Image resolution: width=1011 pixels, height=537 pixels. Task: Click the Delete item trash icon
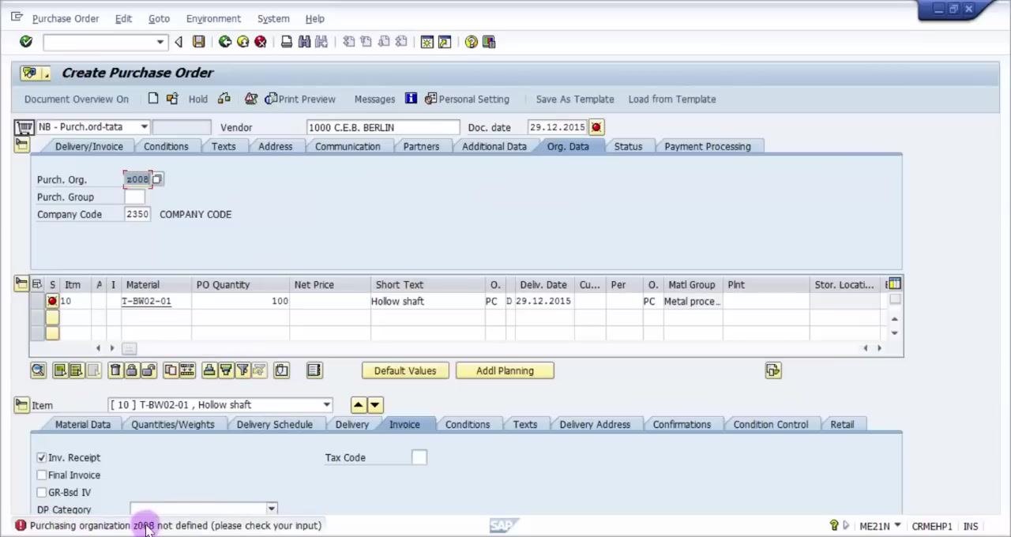click(x=115, y=370)
